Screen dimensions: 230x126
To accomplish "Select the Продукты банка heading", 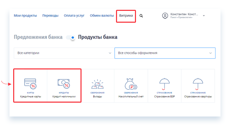I will coord(97,37).
